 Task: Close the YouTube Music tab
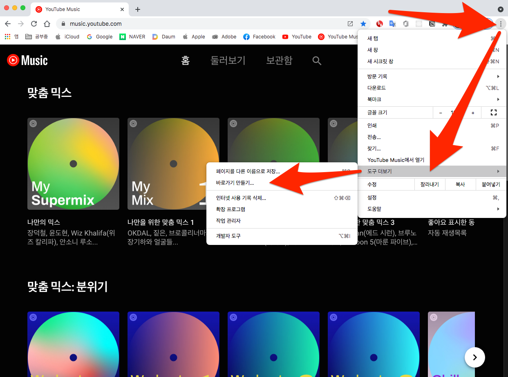tap(122, 9)
